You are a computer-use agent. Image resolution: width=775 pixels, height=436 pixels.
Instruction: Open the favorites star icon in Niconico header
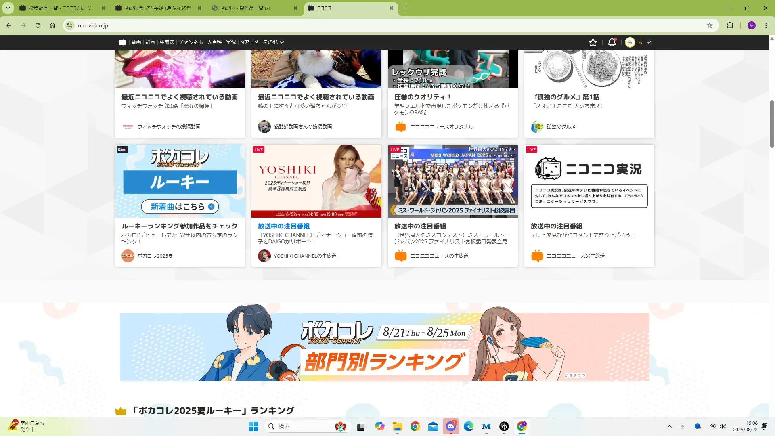click(x=593, y=42)
